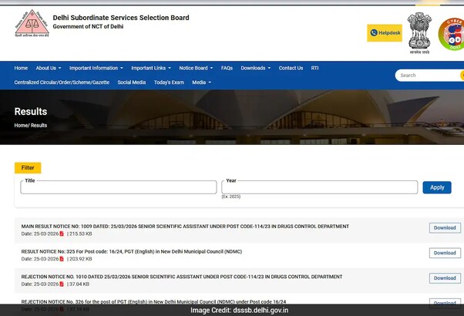Download Rejection Notice No. 1010

tap(445, 278)
